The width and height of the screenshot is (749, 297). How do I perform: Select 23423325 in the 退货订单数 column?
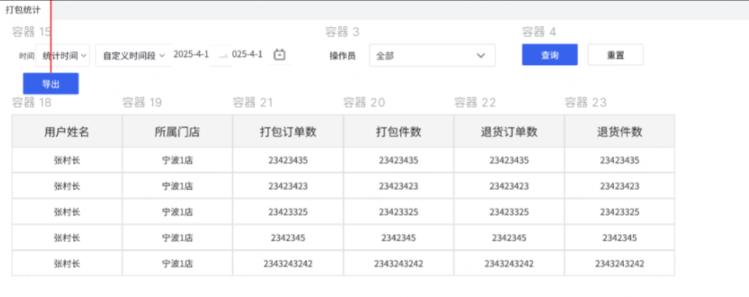tap(509, 212)
